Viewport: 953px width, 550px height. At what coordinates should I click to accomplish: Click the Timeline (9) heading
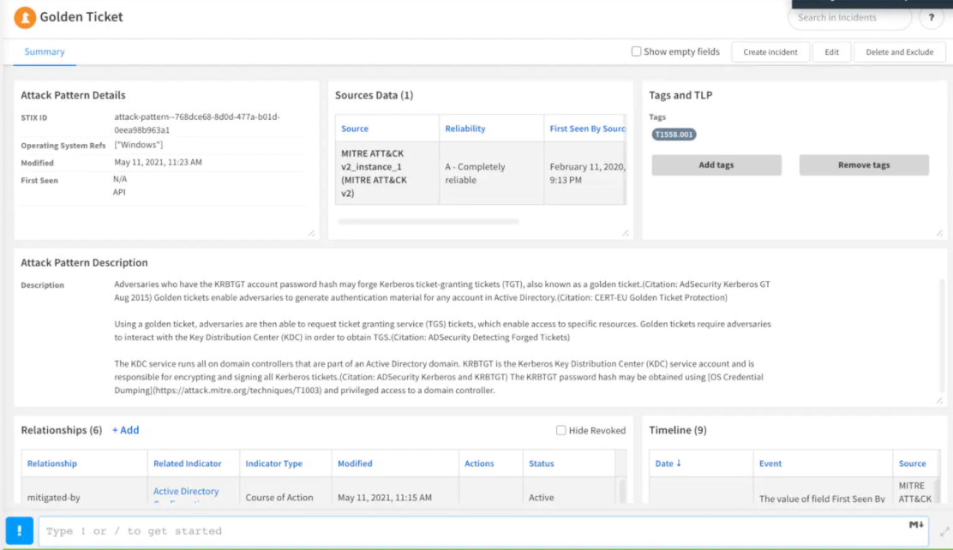tap(678, 430)
